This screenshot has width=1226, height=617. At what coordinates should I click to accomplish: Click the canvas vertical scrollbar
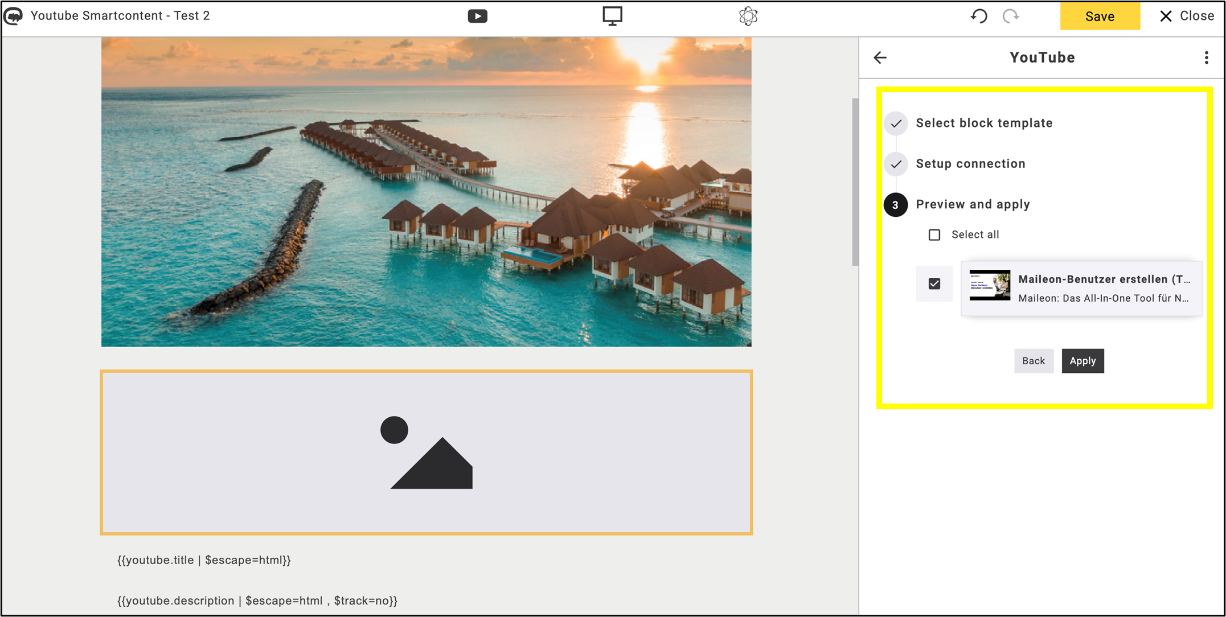point(855,182)
